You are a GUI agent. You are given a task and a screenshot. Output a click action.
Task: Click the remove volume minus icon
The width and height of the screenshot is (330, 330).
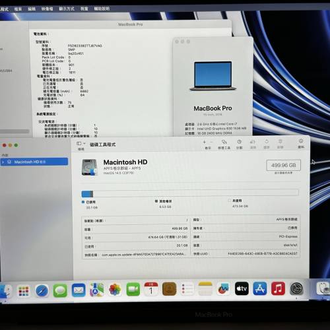tap(211, 142)
